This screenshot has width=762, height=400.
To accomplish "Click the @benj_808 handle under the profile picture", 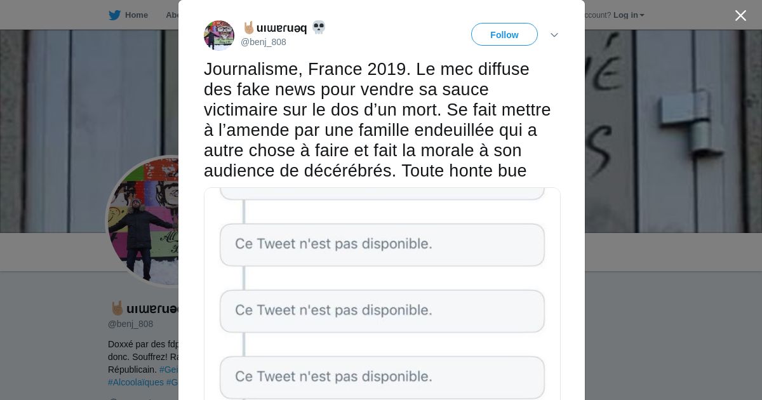I will tap(130, 324).
